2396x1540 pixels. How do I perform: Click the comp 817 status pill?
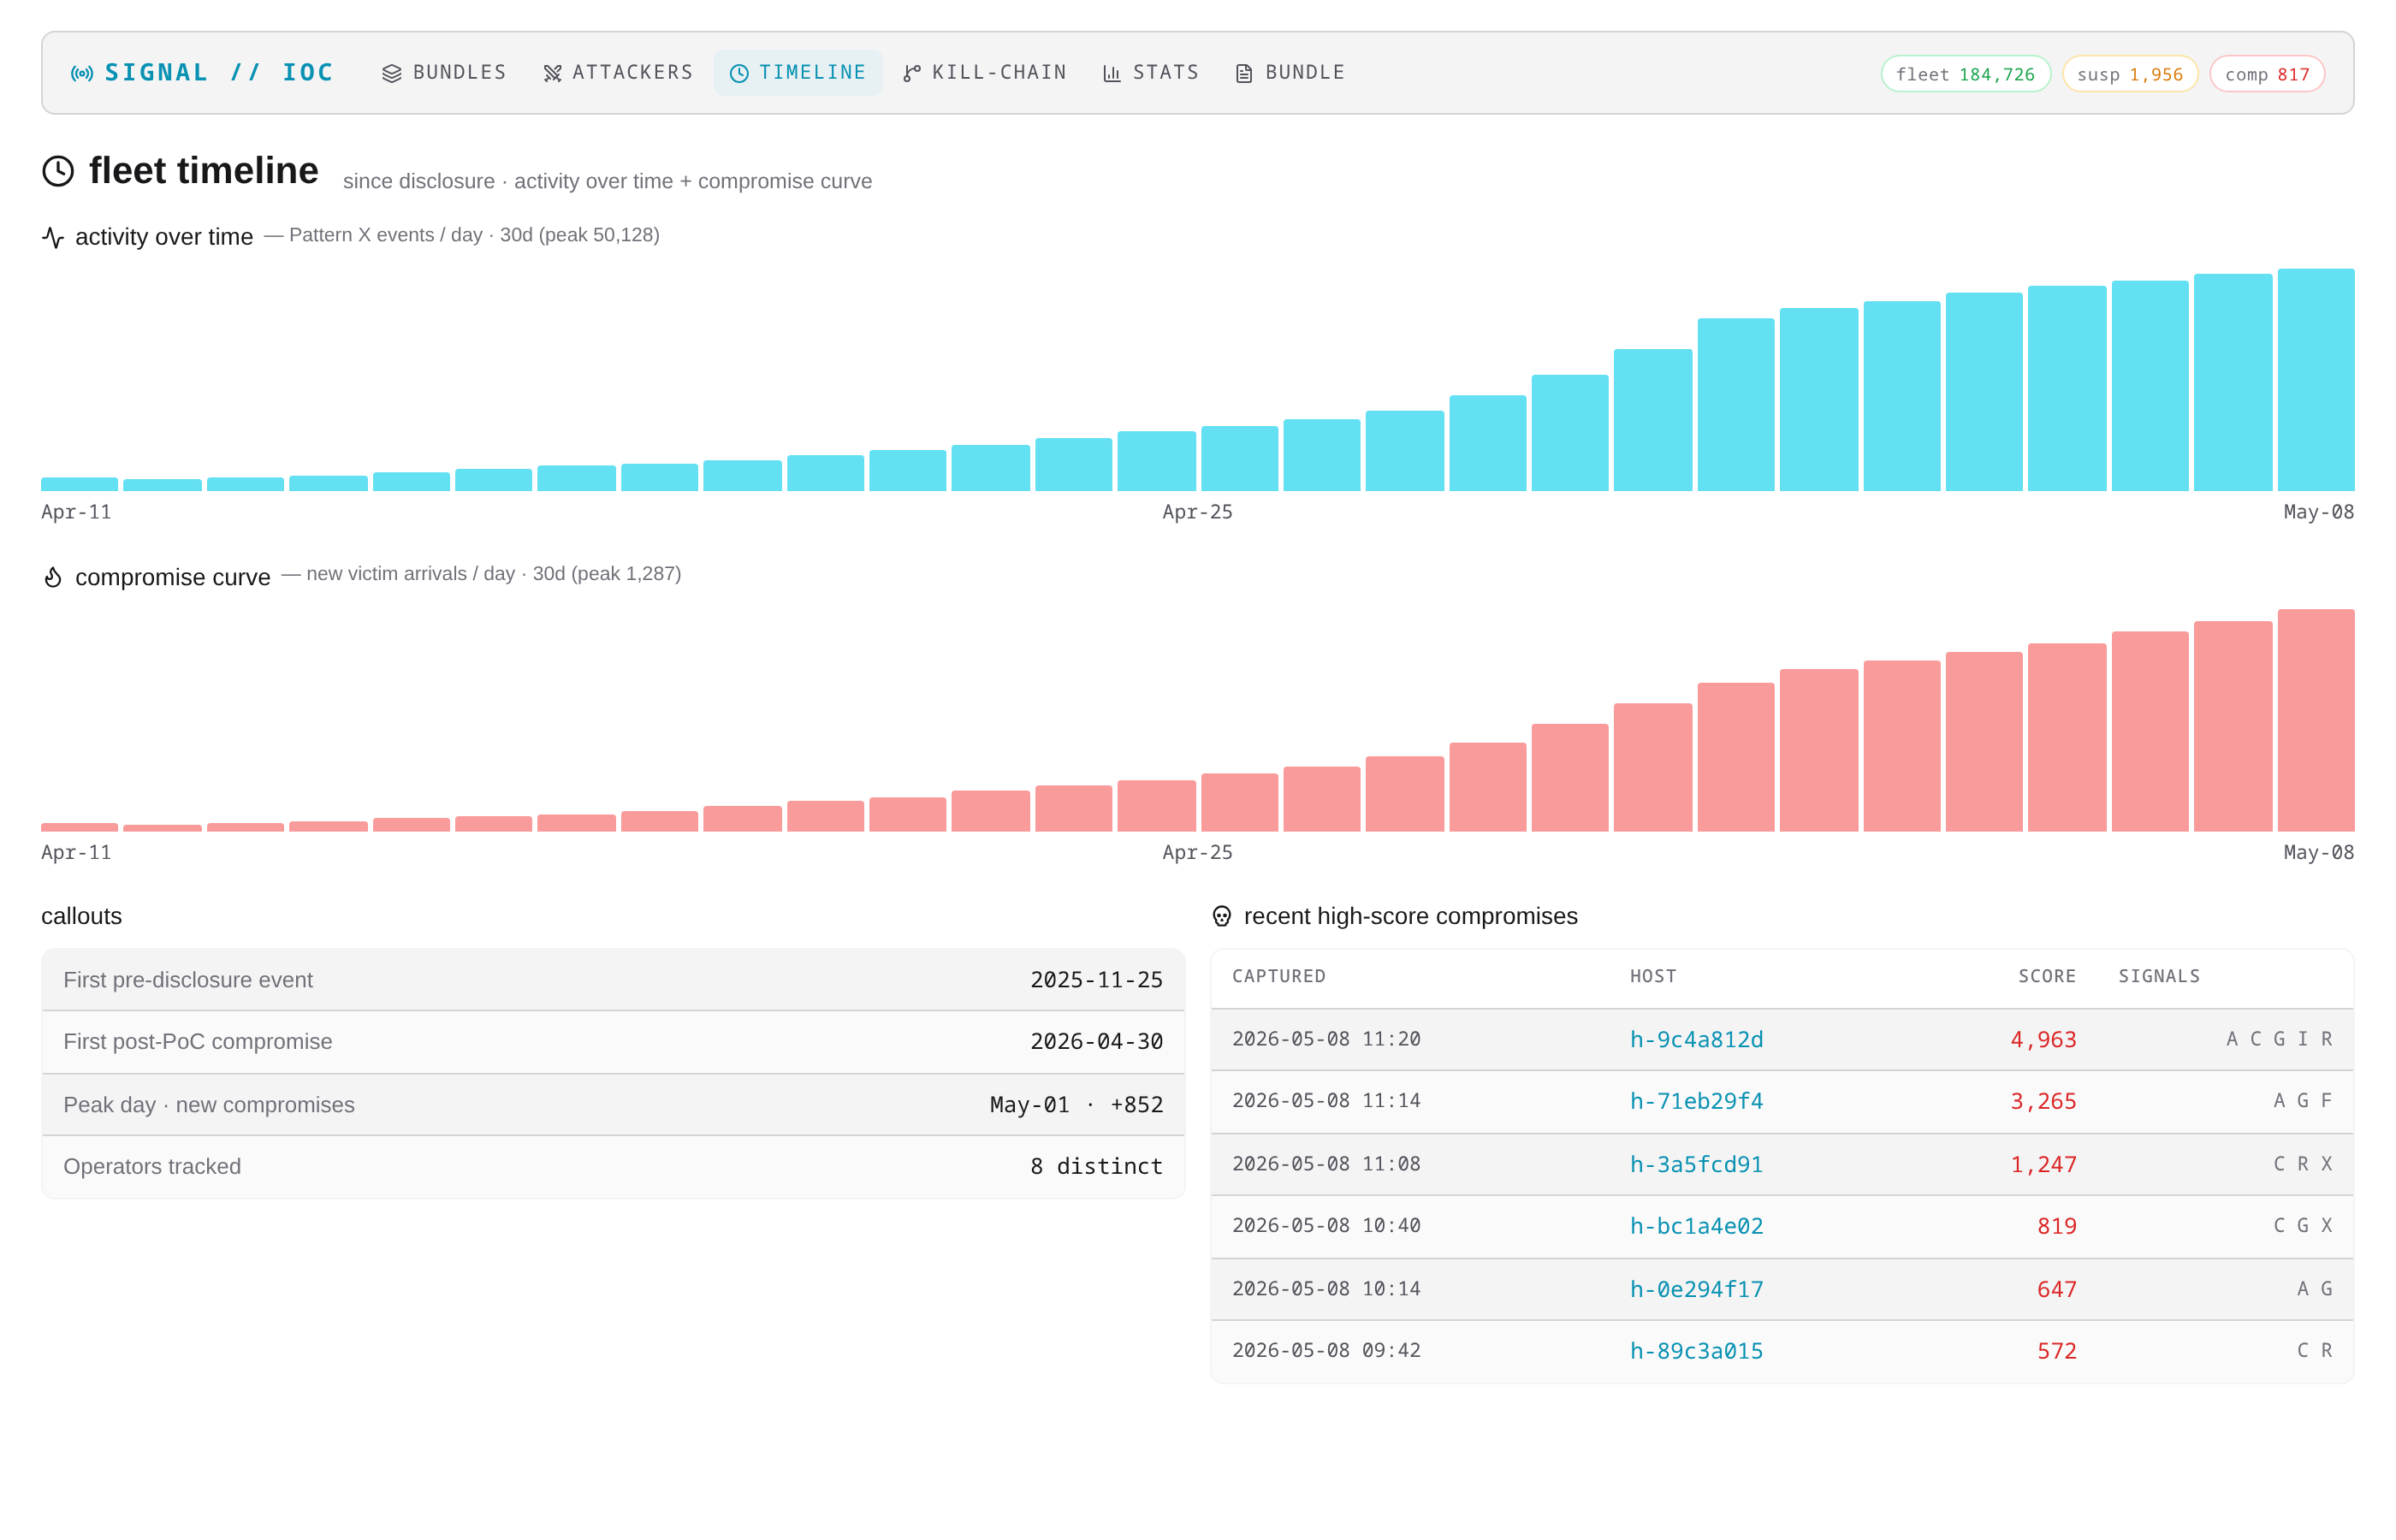point(2266,74)
